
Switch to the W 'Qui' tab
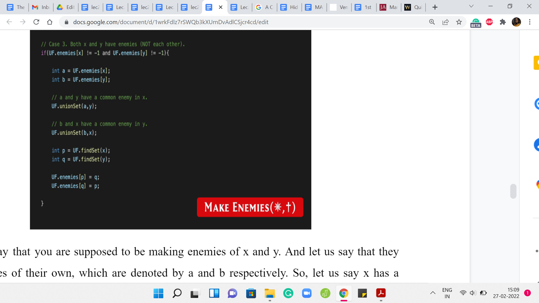(413, 7)
